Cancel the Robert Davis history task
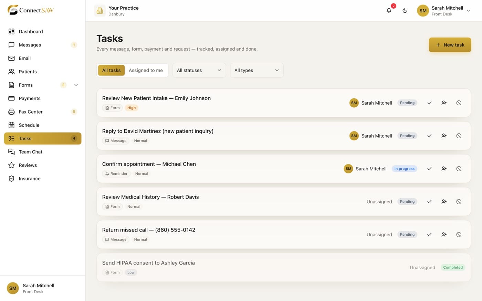The height and width of the screenshot is (301, 482). tap(459, 202)
